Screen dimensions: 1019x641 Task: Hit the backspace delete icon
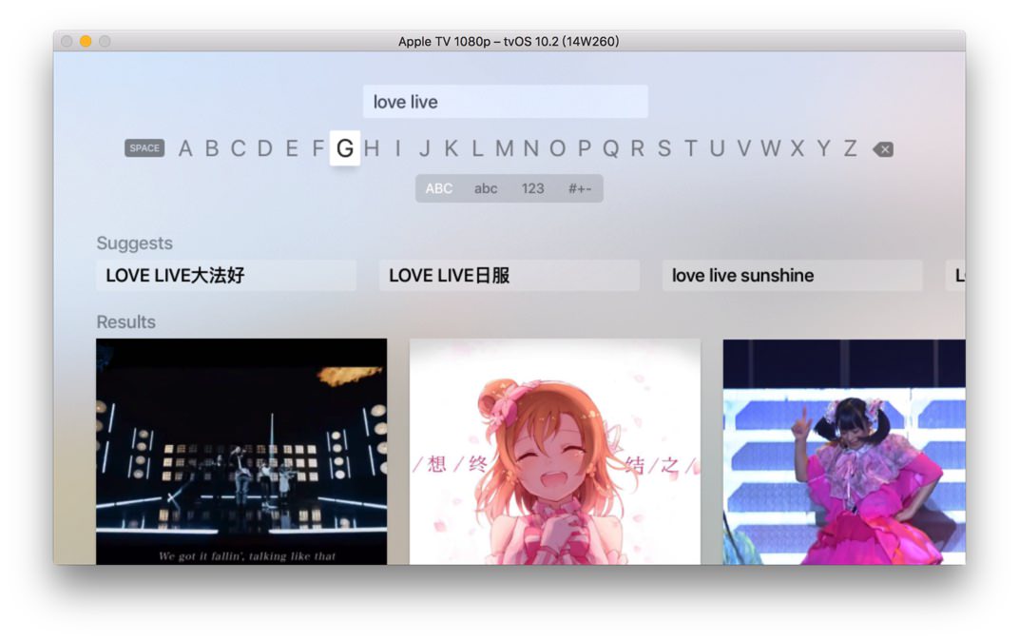coord(882,149)
